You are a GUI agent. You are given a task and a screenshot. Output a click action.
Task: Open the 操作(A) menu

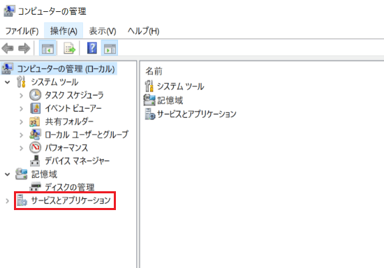(x=64, y=31)
